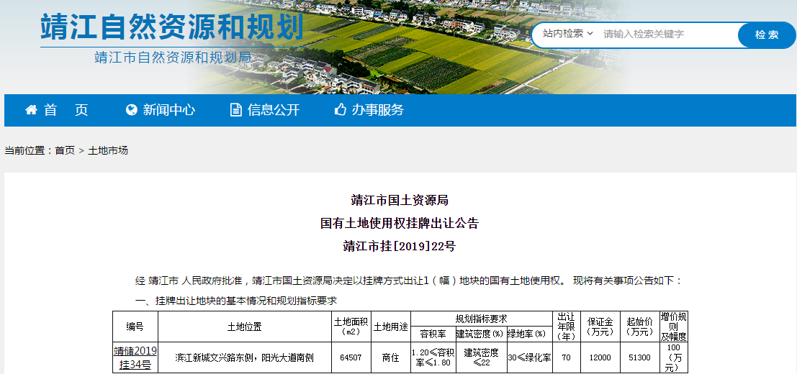The width and height of the screenshot is (797, 374).
Task: Click the deposit value 12000
Action: (x=600, y=357)
